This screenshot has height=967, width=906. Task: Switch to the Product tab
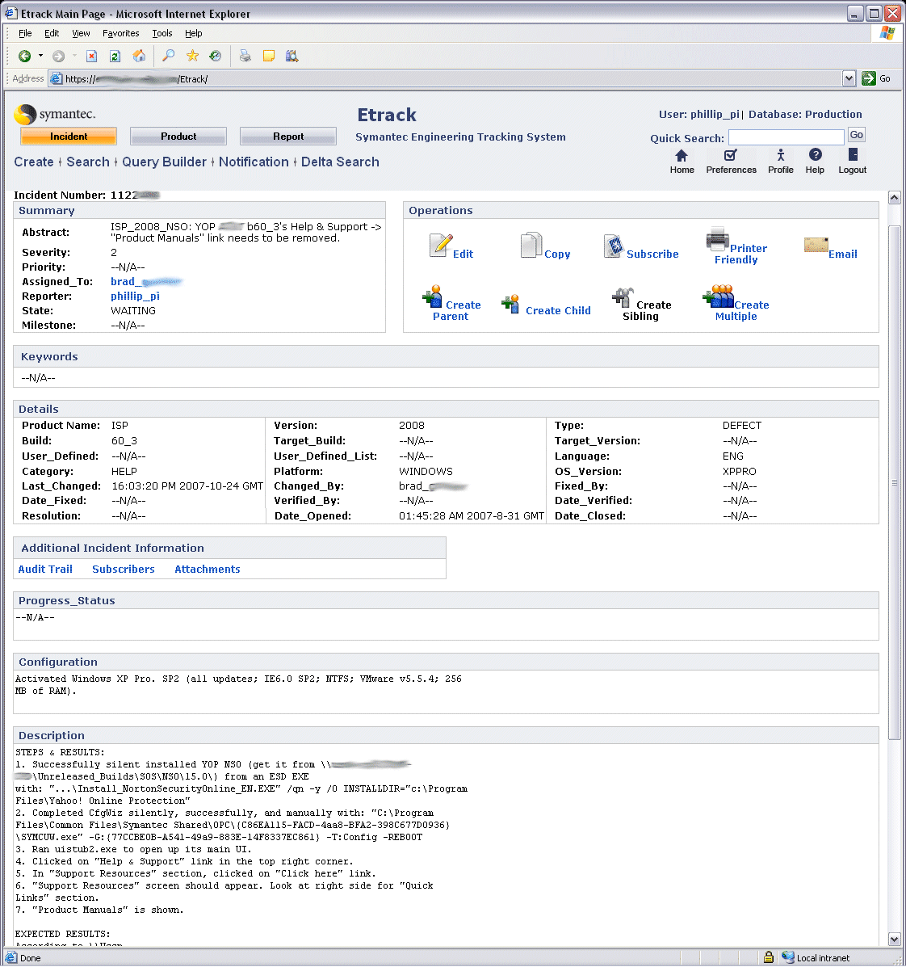[178, 137]
